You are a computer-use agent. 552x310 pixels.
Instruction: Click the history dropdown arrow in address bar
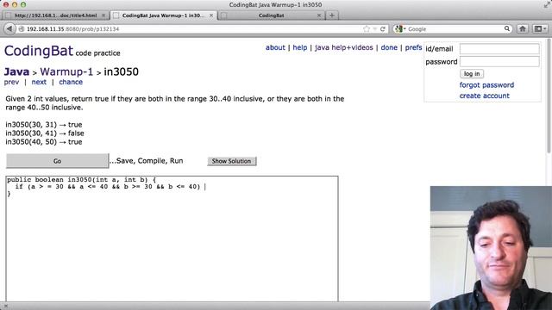coord(374,28)
